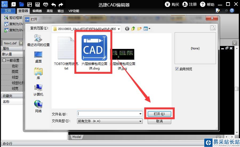The image size is (240, 147).
Task: Select the 六层按摩包间立面详.dwg file
Action: tap(94, 52)
